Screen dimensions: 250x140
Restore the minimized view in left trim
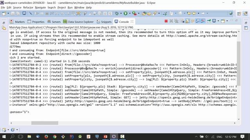tap(4, 23)
